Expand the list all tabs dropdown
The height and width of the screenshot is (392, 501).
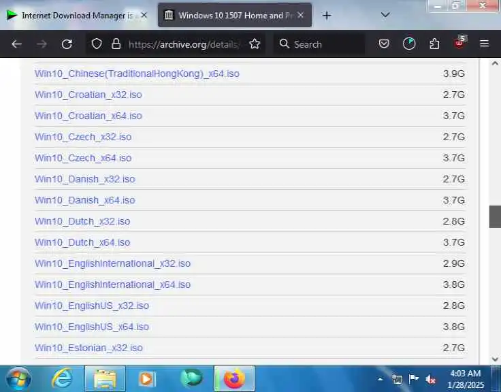[385, 15]
